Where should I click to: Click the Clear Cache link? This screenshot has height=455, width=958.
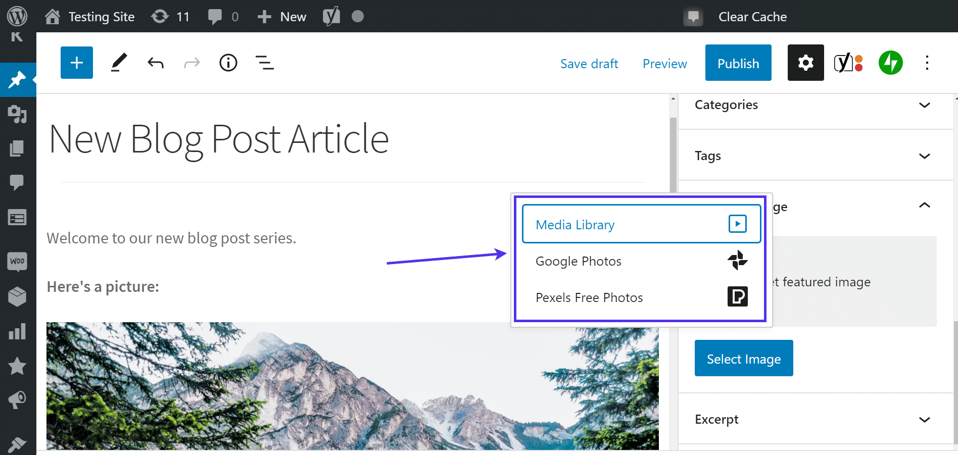click(x=752, y=16)
